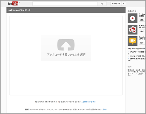Viewport: 146px width, 114px height.
Task: Click the Google Hangouts camera icon
Action: (133, 41)
